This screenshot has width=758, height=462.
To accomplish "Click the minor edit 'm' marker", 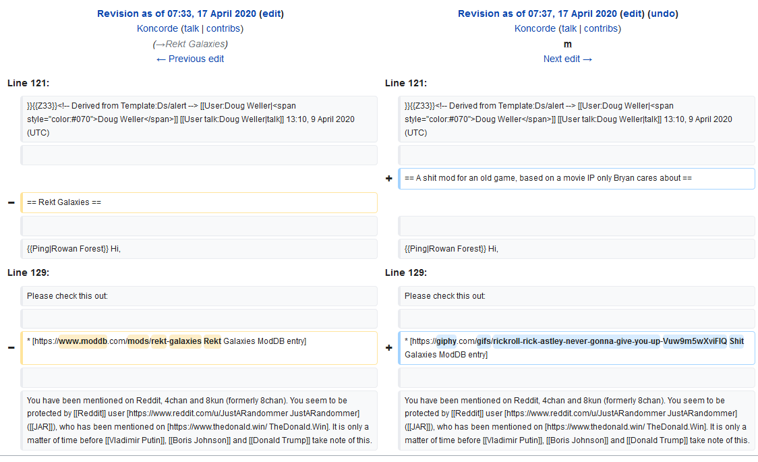I will [568, 45].
